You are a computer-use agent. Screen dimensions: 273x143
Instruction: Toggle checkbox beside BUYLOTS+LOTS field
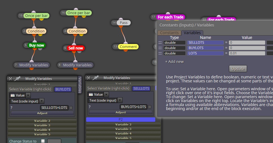coord(150,107)
